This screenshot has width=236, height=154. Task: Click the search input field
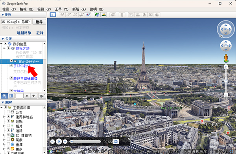click(x=16, y=22)
